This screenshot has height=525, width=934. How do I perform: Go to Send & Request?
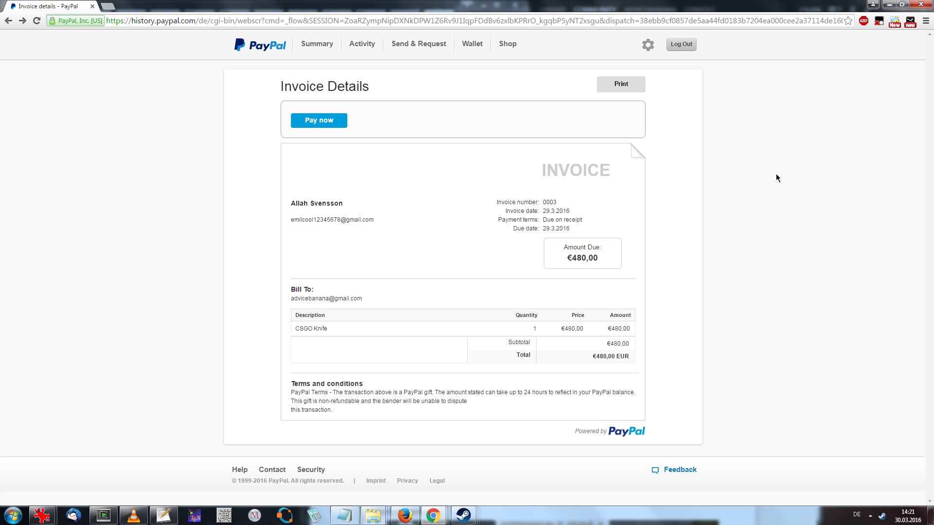point(418,44)
